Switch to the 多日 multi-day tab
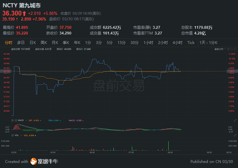The width and height of the screenshot is (238, 168). coord(21,43)
